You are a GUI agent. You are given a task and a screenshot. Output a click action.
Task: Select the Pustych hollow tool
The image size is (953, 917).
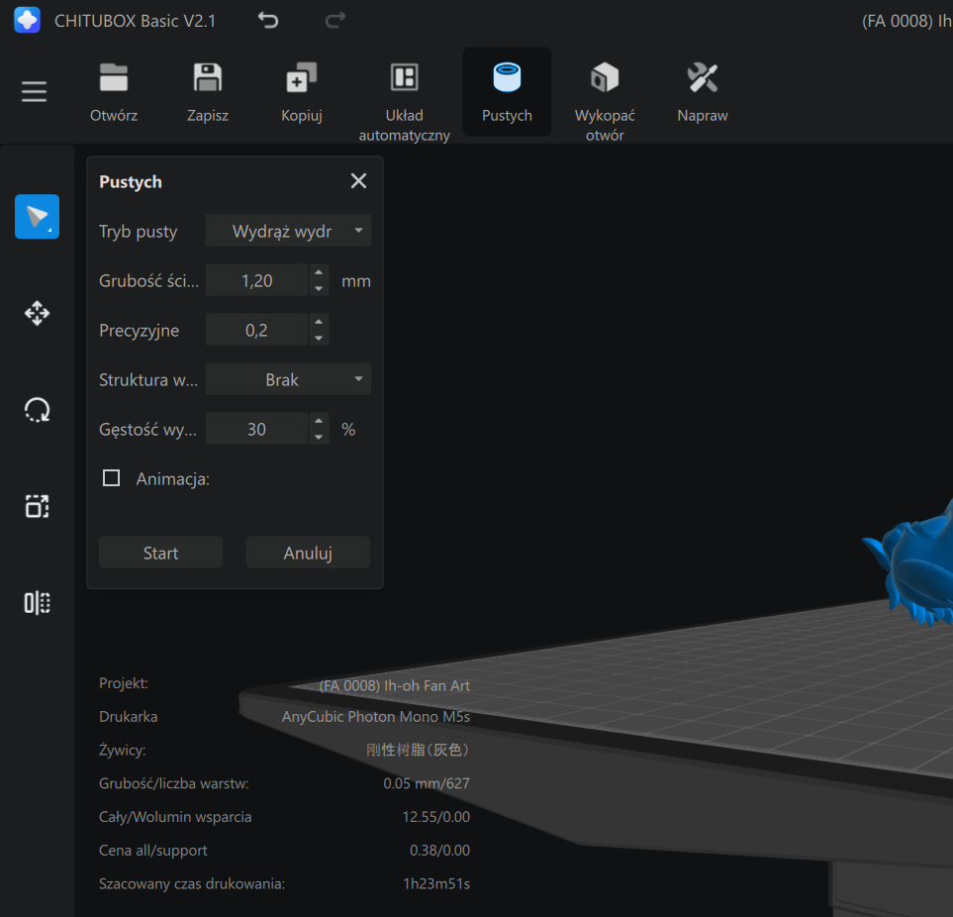pyautogui.click(x=507, y=92)
